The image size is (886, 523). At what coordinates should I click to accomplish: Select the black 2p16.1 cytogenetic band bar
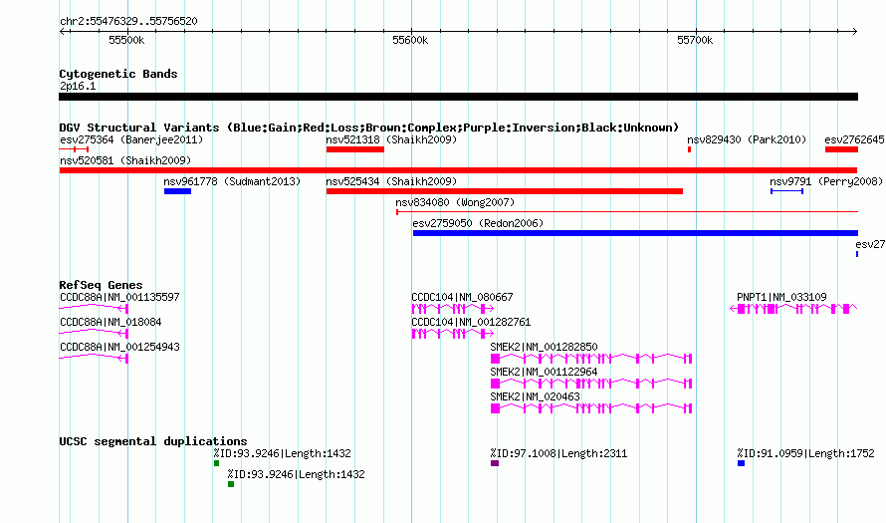(x=458, y=97)
